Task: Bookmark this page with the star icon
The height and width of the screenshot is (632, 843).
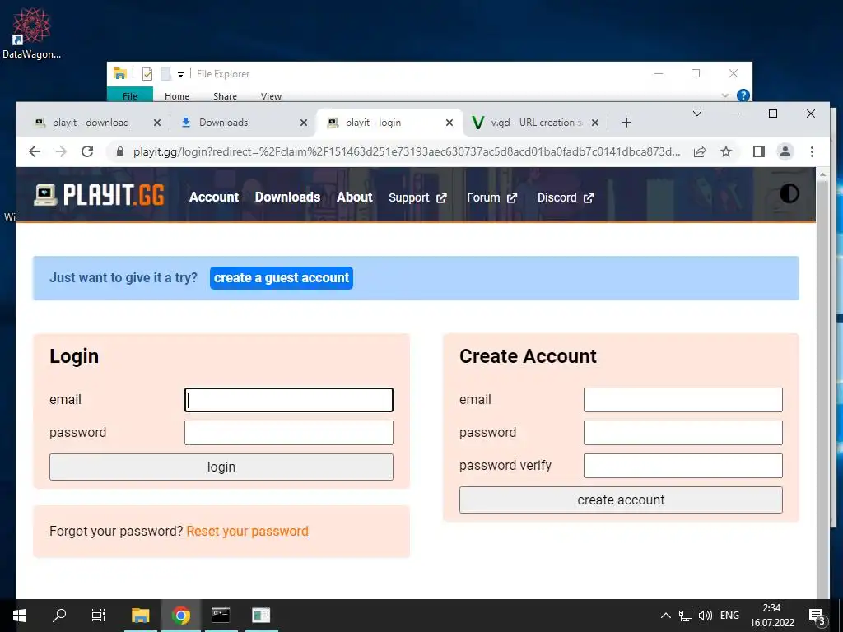Action: pos(726,151)
